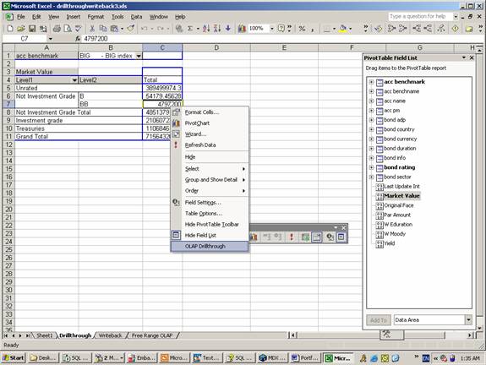
Task: Click the fx Insert Function icon
Action: tap(78, 38)
